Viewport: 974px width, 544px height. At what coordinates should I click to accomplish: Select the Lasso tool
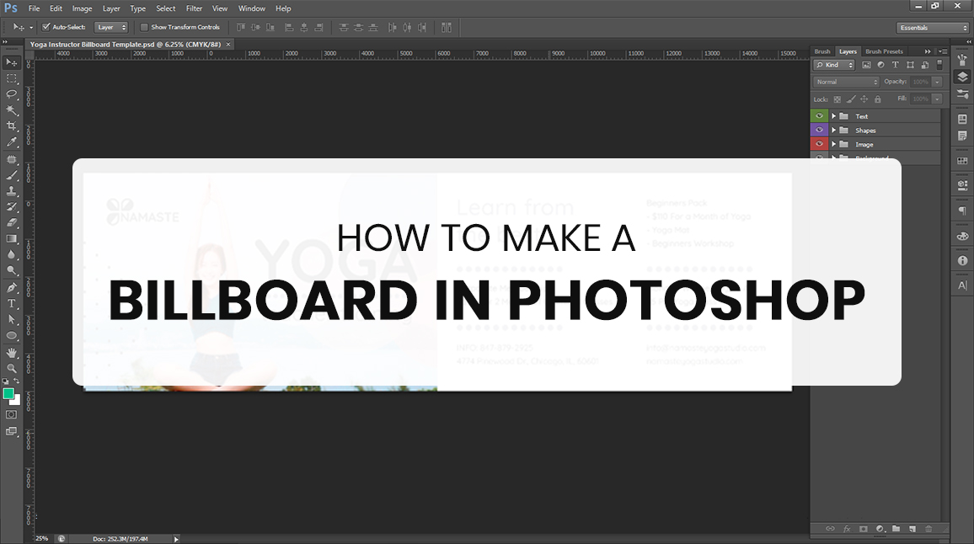(12, 95)
